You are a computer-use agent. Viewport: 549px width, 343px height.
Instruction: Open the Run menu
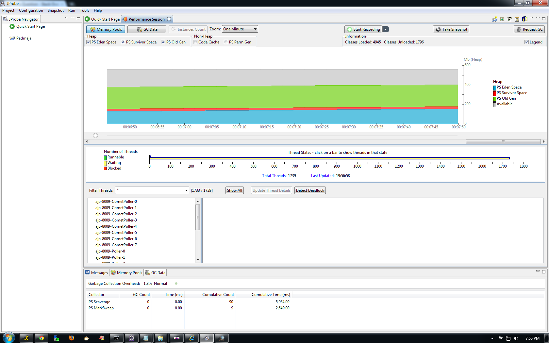[72, 10]
